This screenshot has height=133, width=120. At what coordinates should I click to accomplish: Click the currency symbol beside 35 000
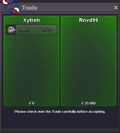82,103
